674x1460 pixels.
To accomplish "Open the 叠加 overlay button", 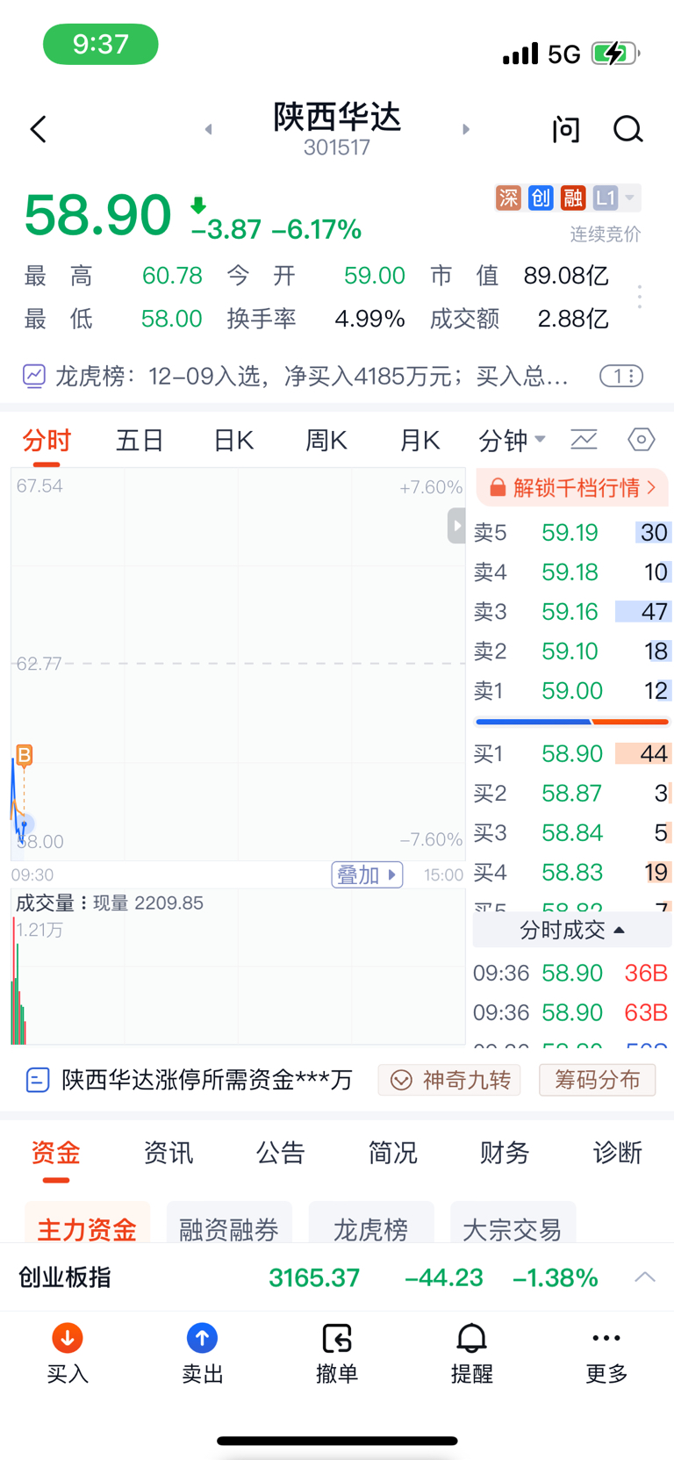I will point(368,874).
